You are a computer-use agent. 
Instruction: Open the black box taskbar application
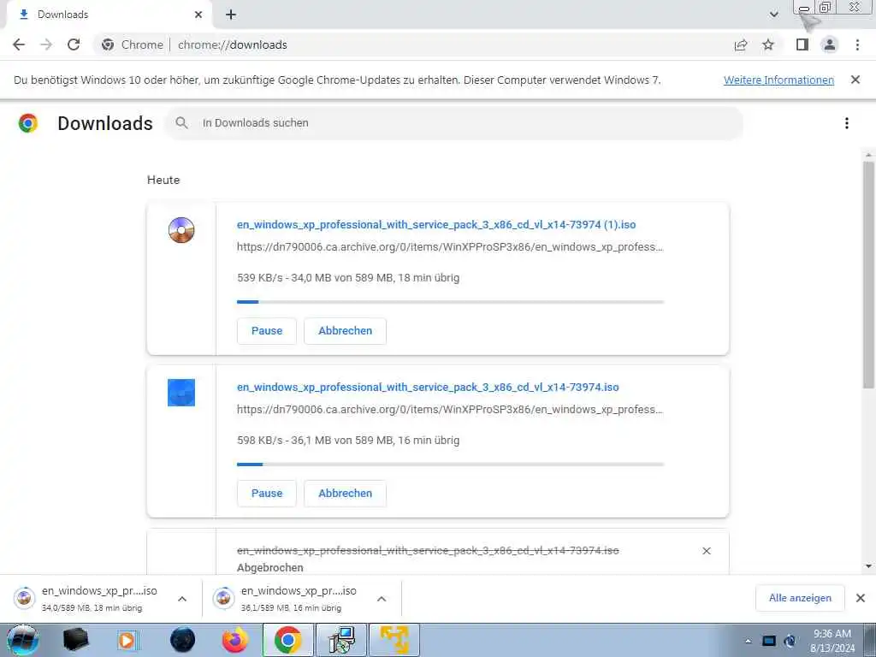(75, 640)
